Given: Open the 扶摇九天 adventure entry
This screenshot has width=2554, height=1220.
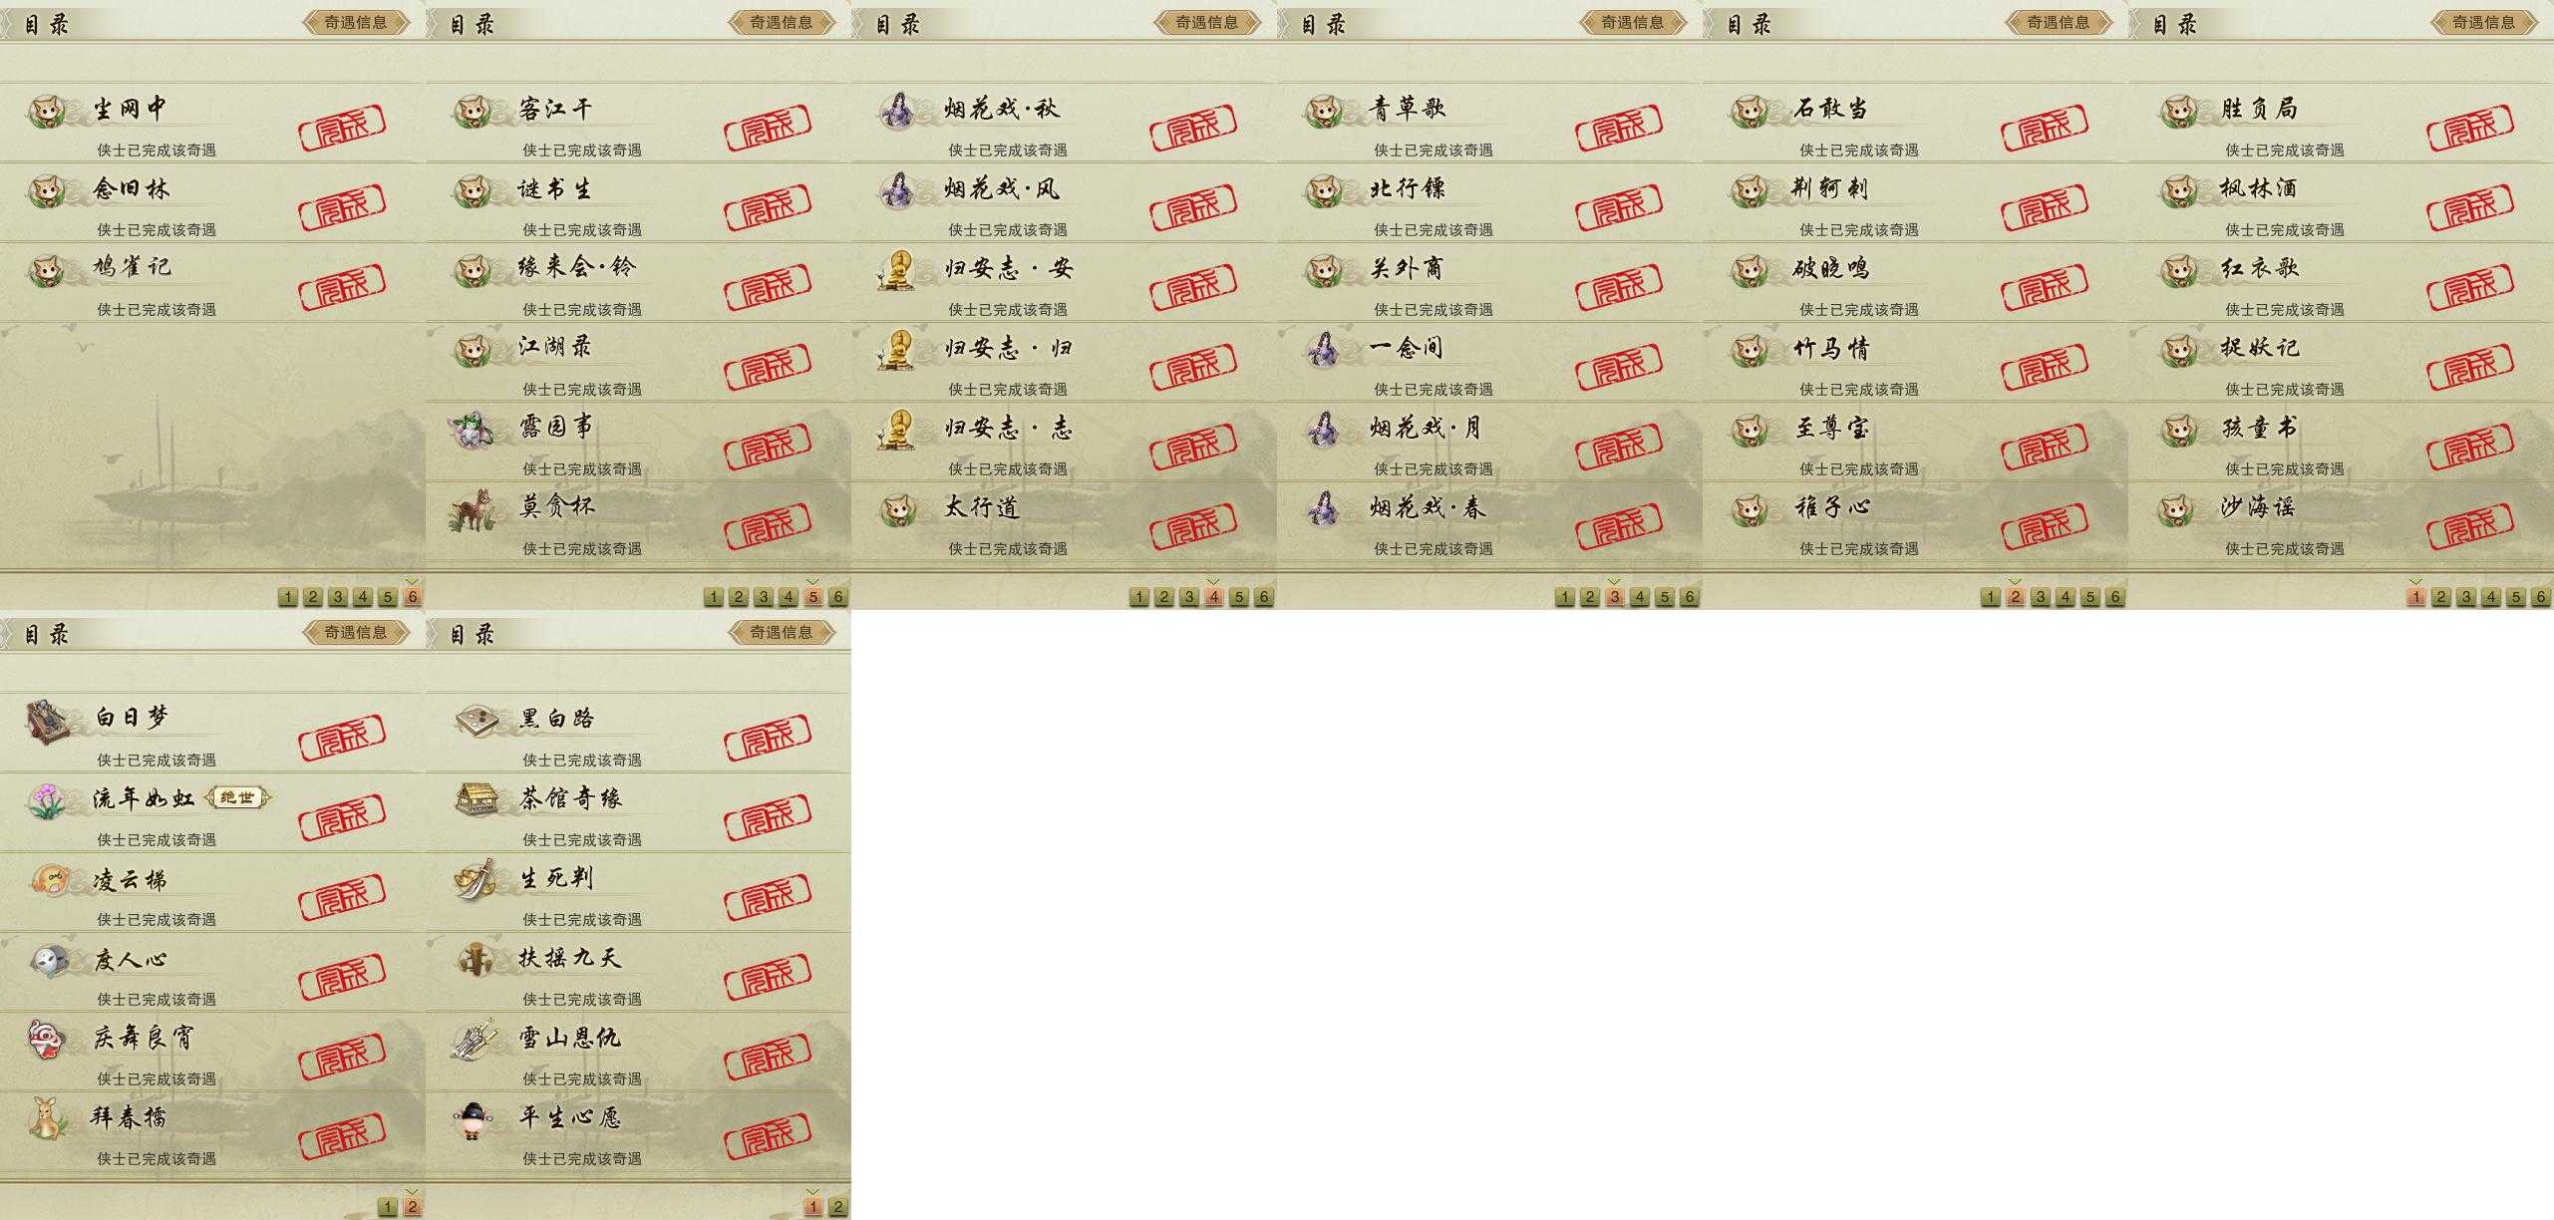Looking at the screenshot, I should tap(638, 972).
